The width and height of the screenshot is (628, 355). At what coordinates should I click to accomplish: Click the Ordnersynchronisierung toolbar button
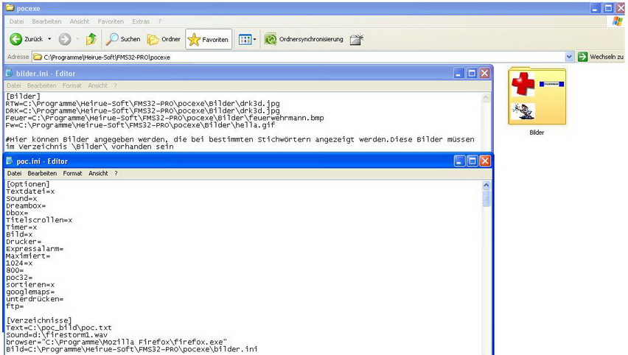coord(304,39)
